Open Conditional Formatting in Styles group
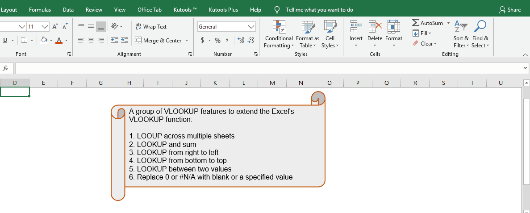Viewport: 530px width, 213px height. click(279, 34)
